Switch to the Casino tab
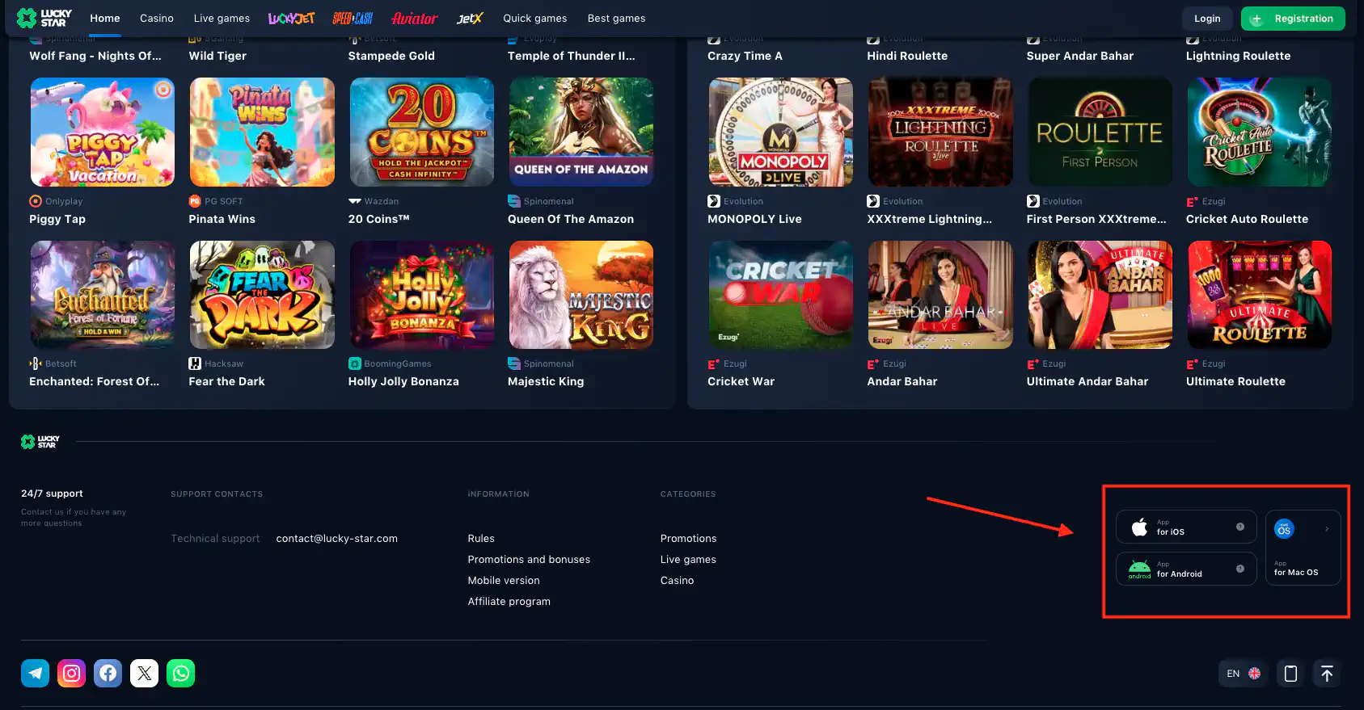This screenshot has height=710, width=1364. (x=156, y=18)
